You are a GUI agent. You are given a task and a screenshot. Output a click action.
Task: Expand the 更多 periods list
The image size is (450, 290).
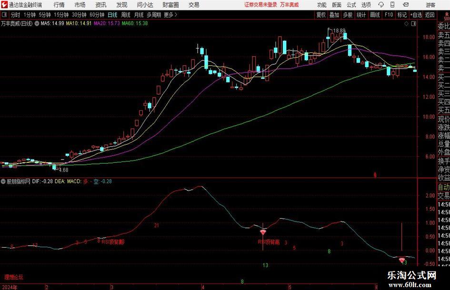coord(171,15)
